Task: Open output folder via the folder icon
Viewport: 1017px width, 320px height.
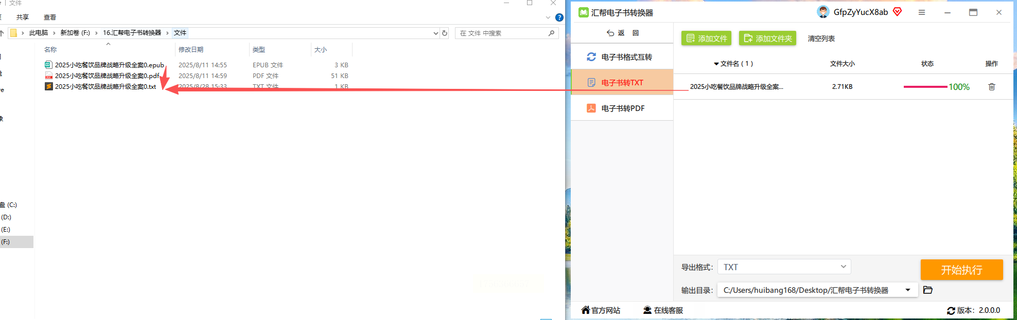Action: pyautogui.click(x=928, y=290)
